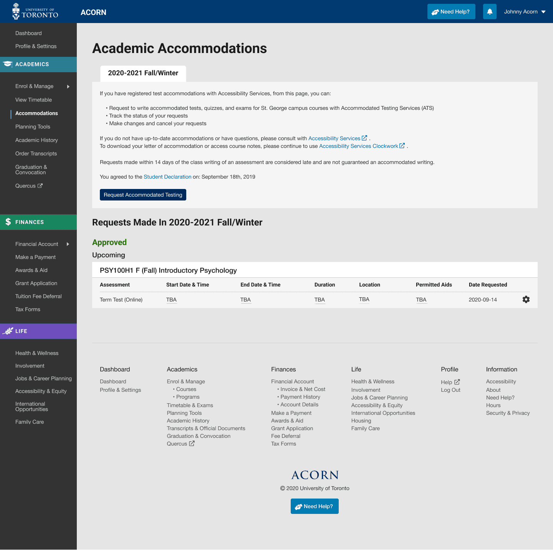
Task: Open the notifications bell icon
Action: (490, 12)
